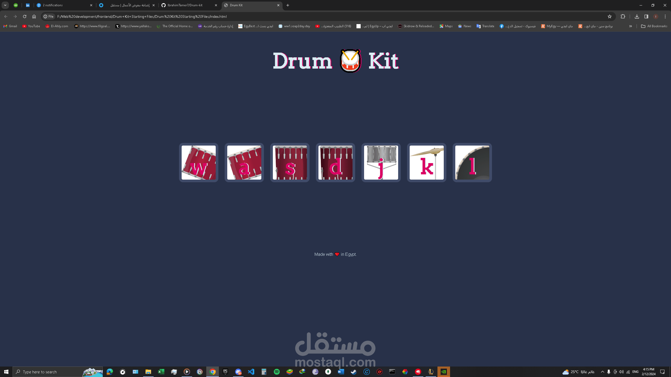Reload the Drum Kit page

[25, 16]
